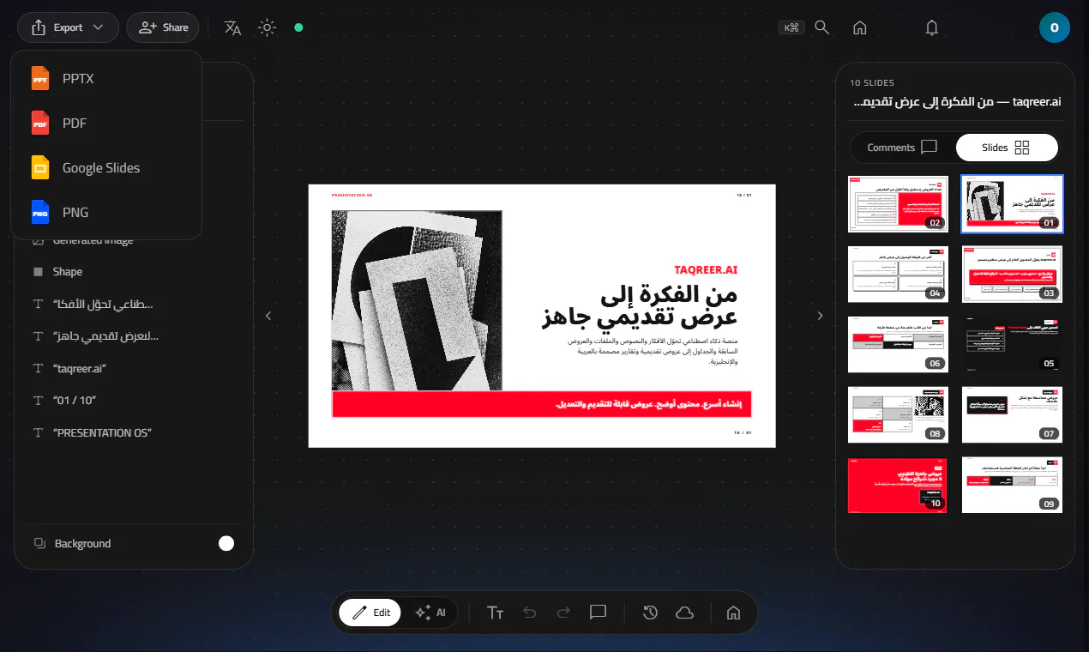
Task: Select the Arabic headline on slide
Action: tap(639, 306)
